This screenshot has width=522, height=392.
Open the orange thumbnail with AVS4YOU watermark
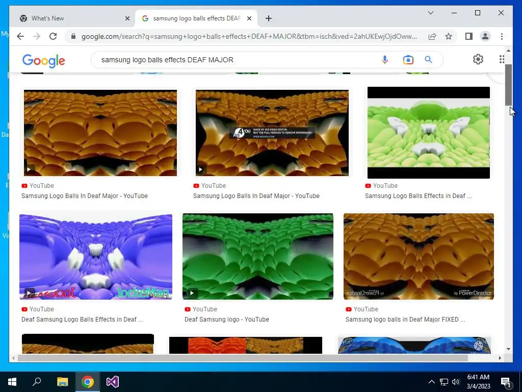(x=272, y=133)
